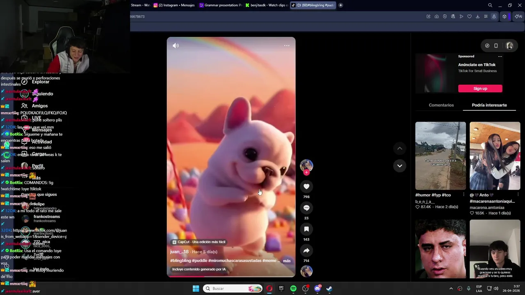Open the three-dot options on the video
The height and width of the screenshot is (295, 525).
pos(287,45)
